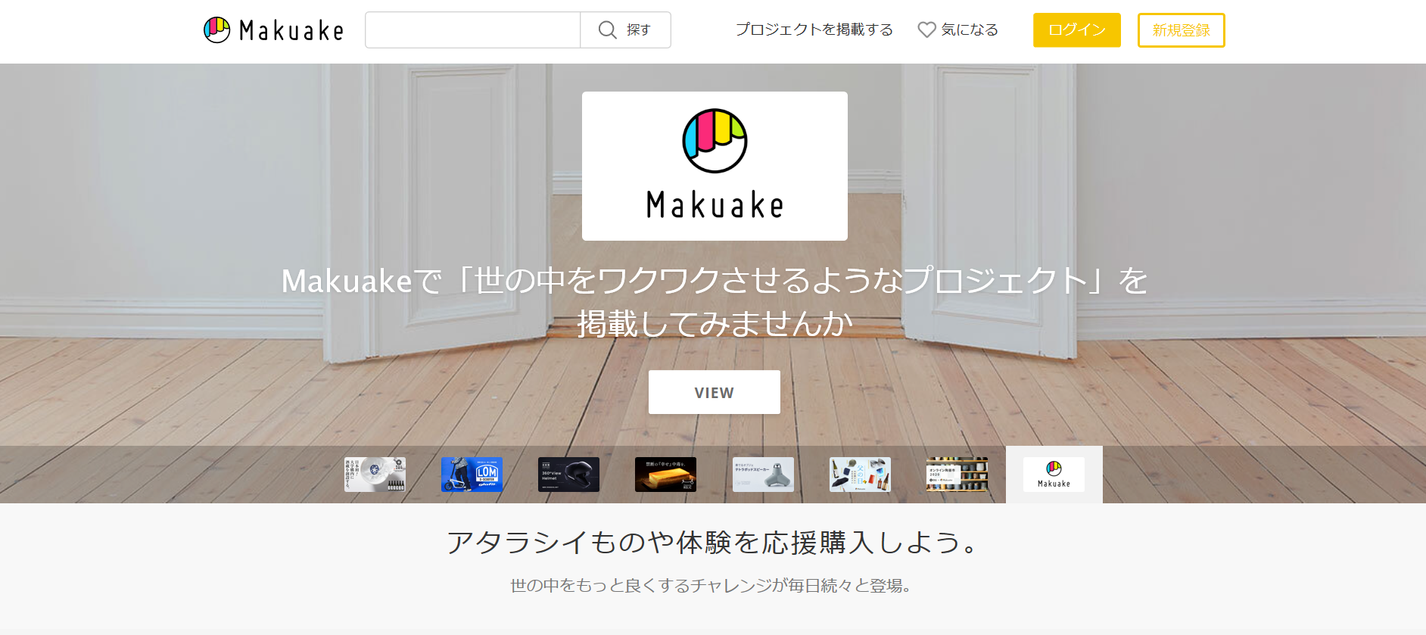Click the yellow ログイン button

[x=1076, y=30]
